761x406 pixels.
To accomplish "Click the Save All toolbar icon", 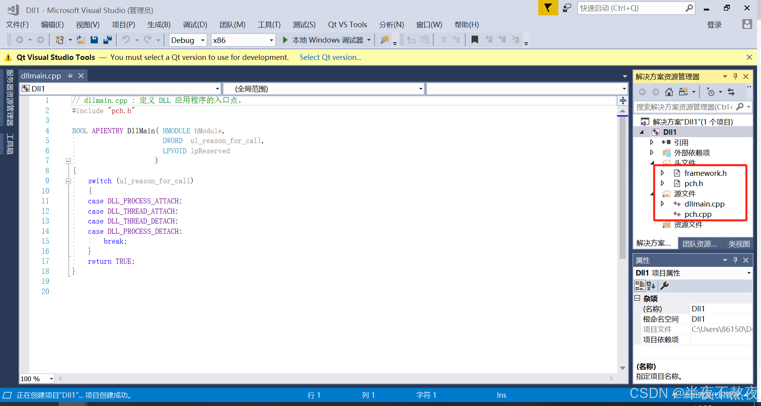I will pyautogui.click(x=107, y=39).
